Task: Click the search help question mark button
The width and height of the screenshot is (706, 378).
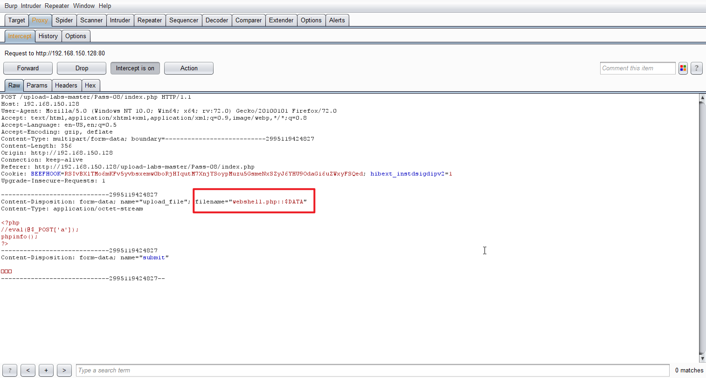Action: [10, 370]
